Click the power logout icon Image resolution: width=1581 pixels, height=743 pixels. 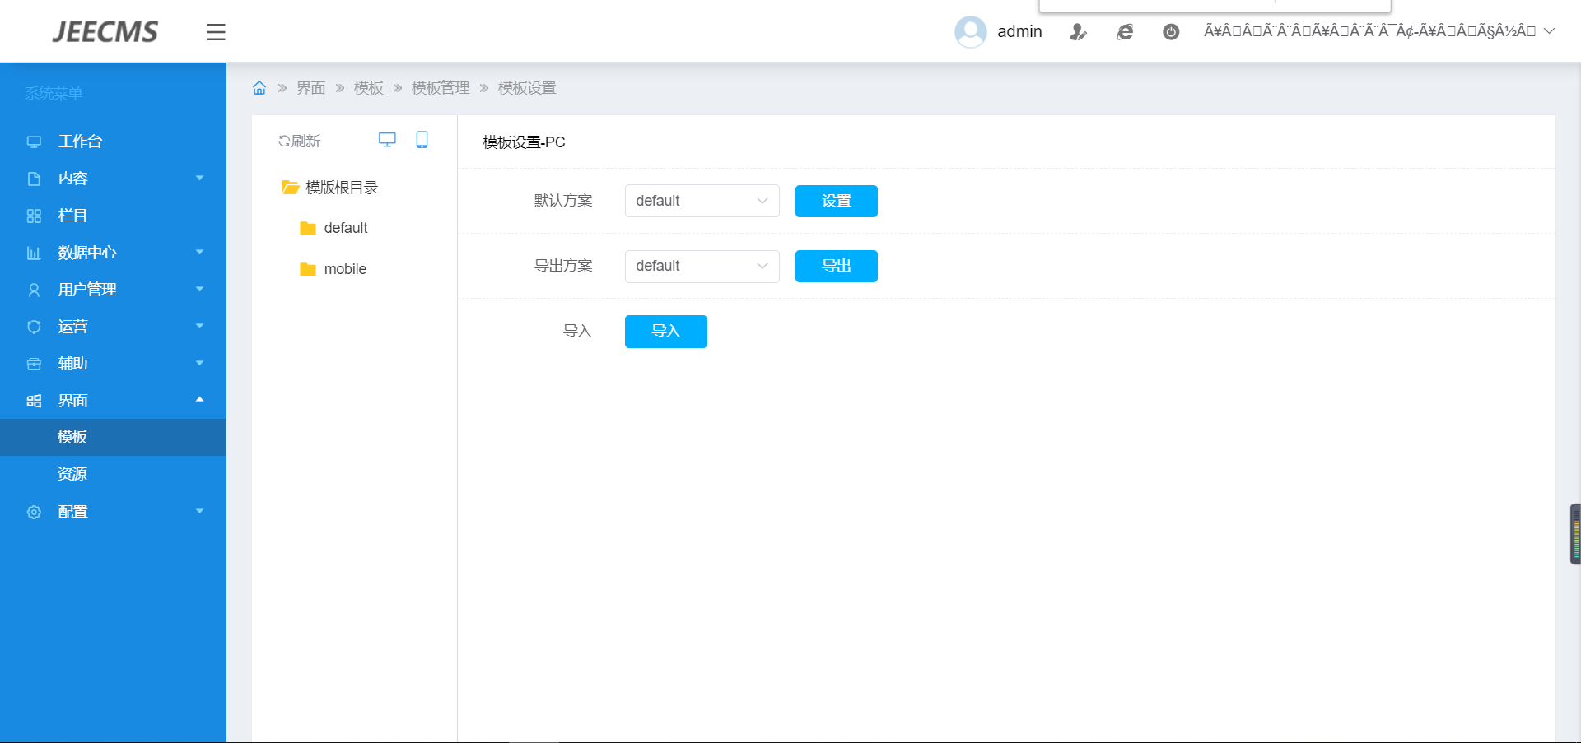click(1171, 32)
